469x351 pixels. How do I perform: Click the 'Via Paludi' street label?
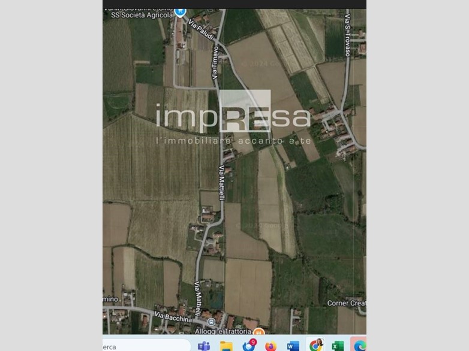tap(202, 30)
